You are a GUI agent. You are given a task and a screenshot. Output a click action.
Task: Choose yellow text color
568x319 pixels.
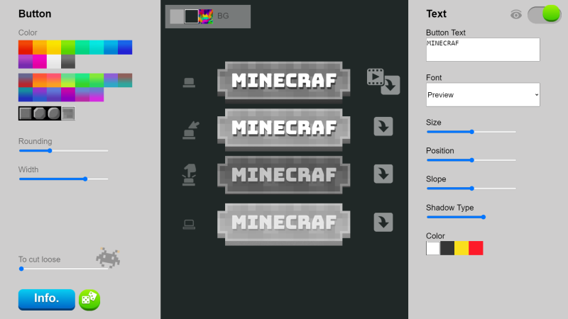click(x=461, y=248)
